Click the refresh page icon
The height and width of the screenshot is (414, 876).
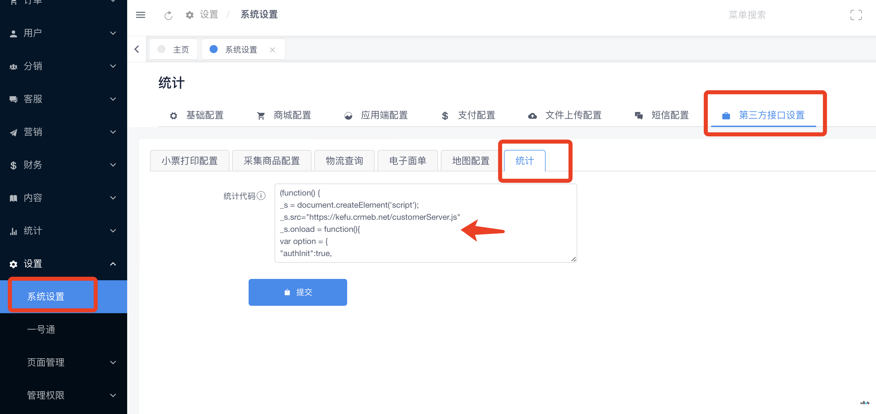pos(168,15)
